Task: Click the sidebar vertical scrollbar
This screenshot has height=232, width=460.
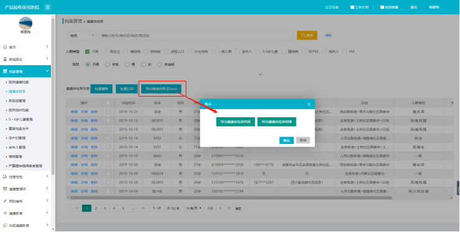Action: click(x=53, y=97)
